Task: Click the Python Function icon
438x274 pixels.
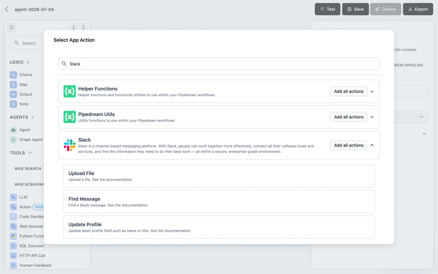Action: (x=13, y=236)
